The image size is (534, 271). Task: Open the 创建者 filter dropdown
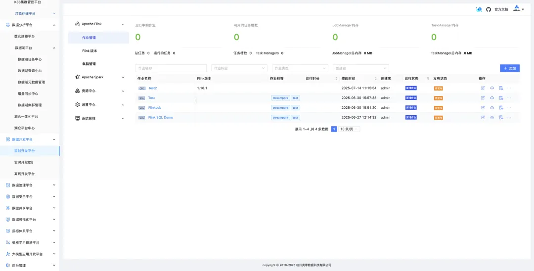point(360,68)
